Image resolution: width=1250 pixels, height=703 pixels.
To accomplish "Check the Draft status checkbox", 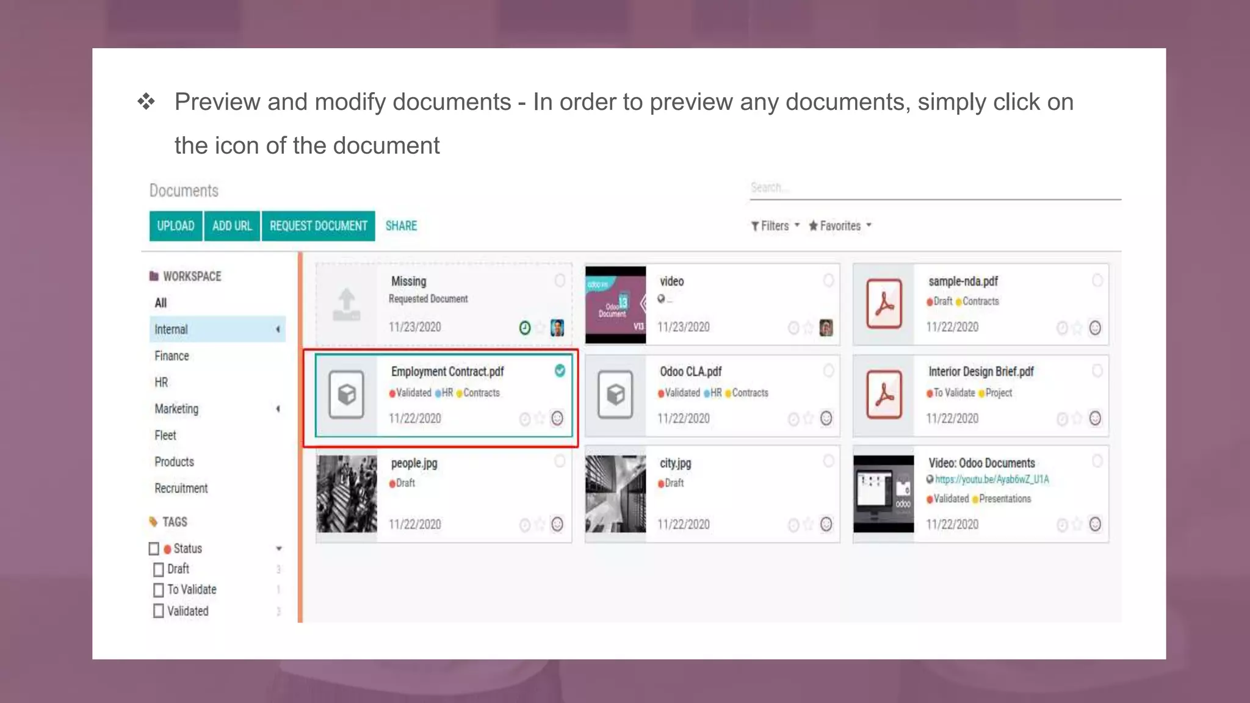I will coord(159,569).
